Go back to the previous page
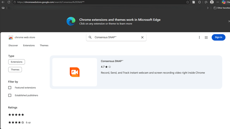 pos(3,2)
